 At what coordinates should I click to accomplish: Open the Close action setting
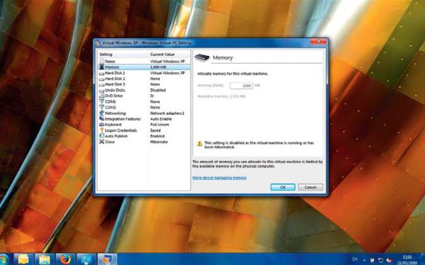(x=110, y=141)
